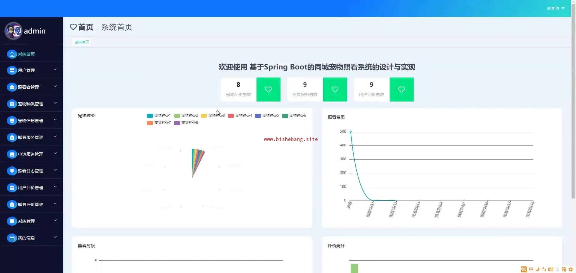
Task: Click the moon icon in IME toolbar
Action: (538, 269)
